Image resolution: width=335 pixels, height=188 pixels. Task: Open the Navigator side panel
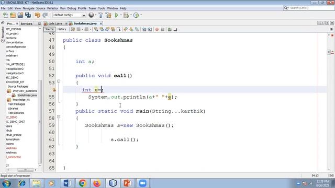(x=3, y=34)
